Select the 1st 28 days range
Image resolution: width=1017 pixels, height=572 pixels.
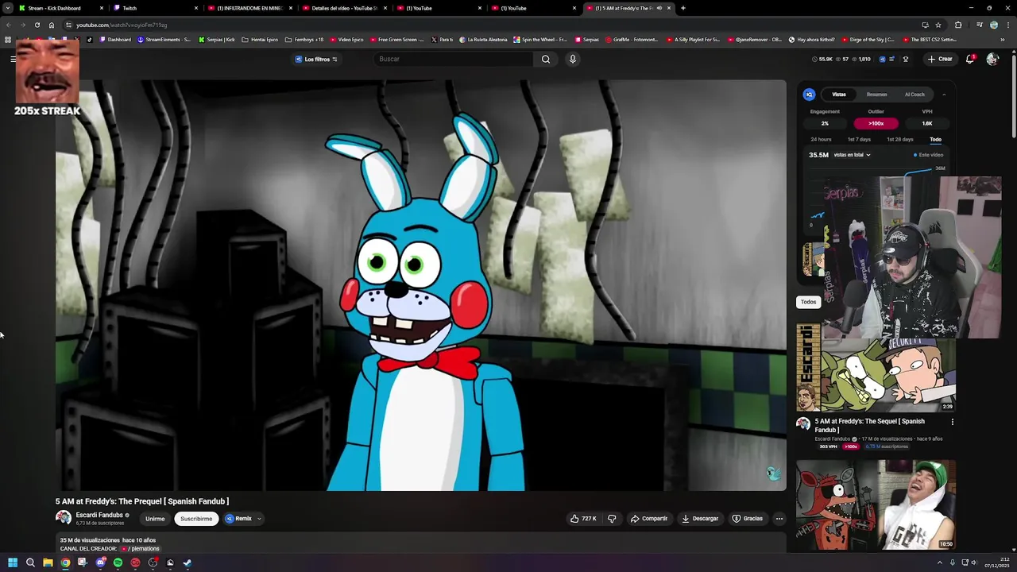pos(900,139)
